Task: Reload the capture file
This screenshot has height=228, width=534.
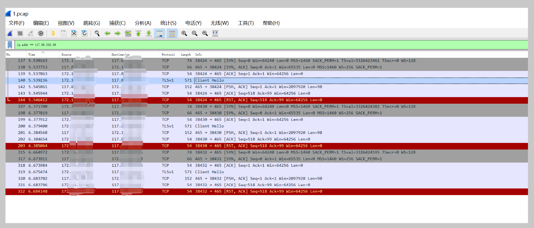Action: pos(85,33)
